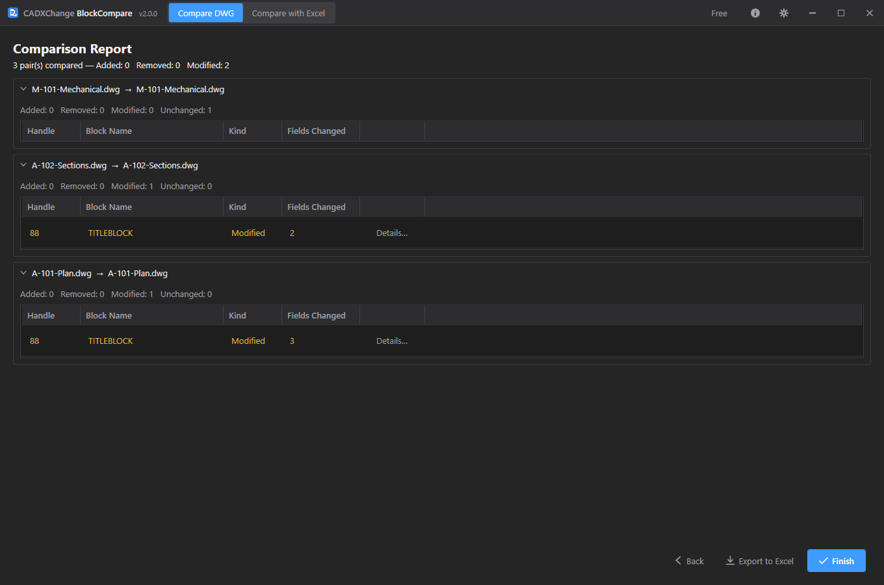Switch to the Compare with Excel tab
Screen dimensions: 884x585
(x=289, y=13)
